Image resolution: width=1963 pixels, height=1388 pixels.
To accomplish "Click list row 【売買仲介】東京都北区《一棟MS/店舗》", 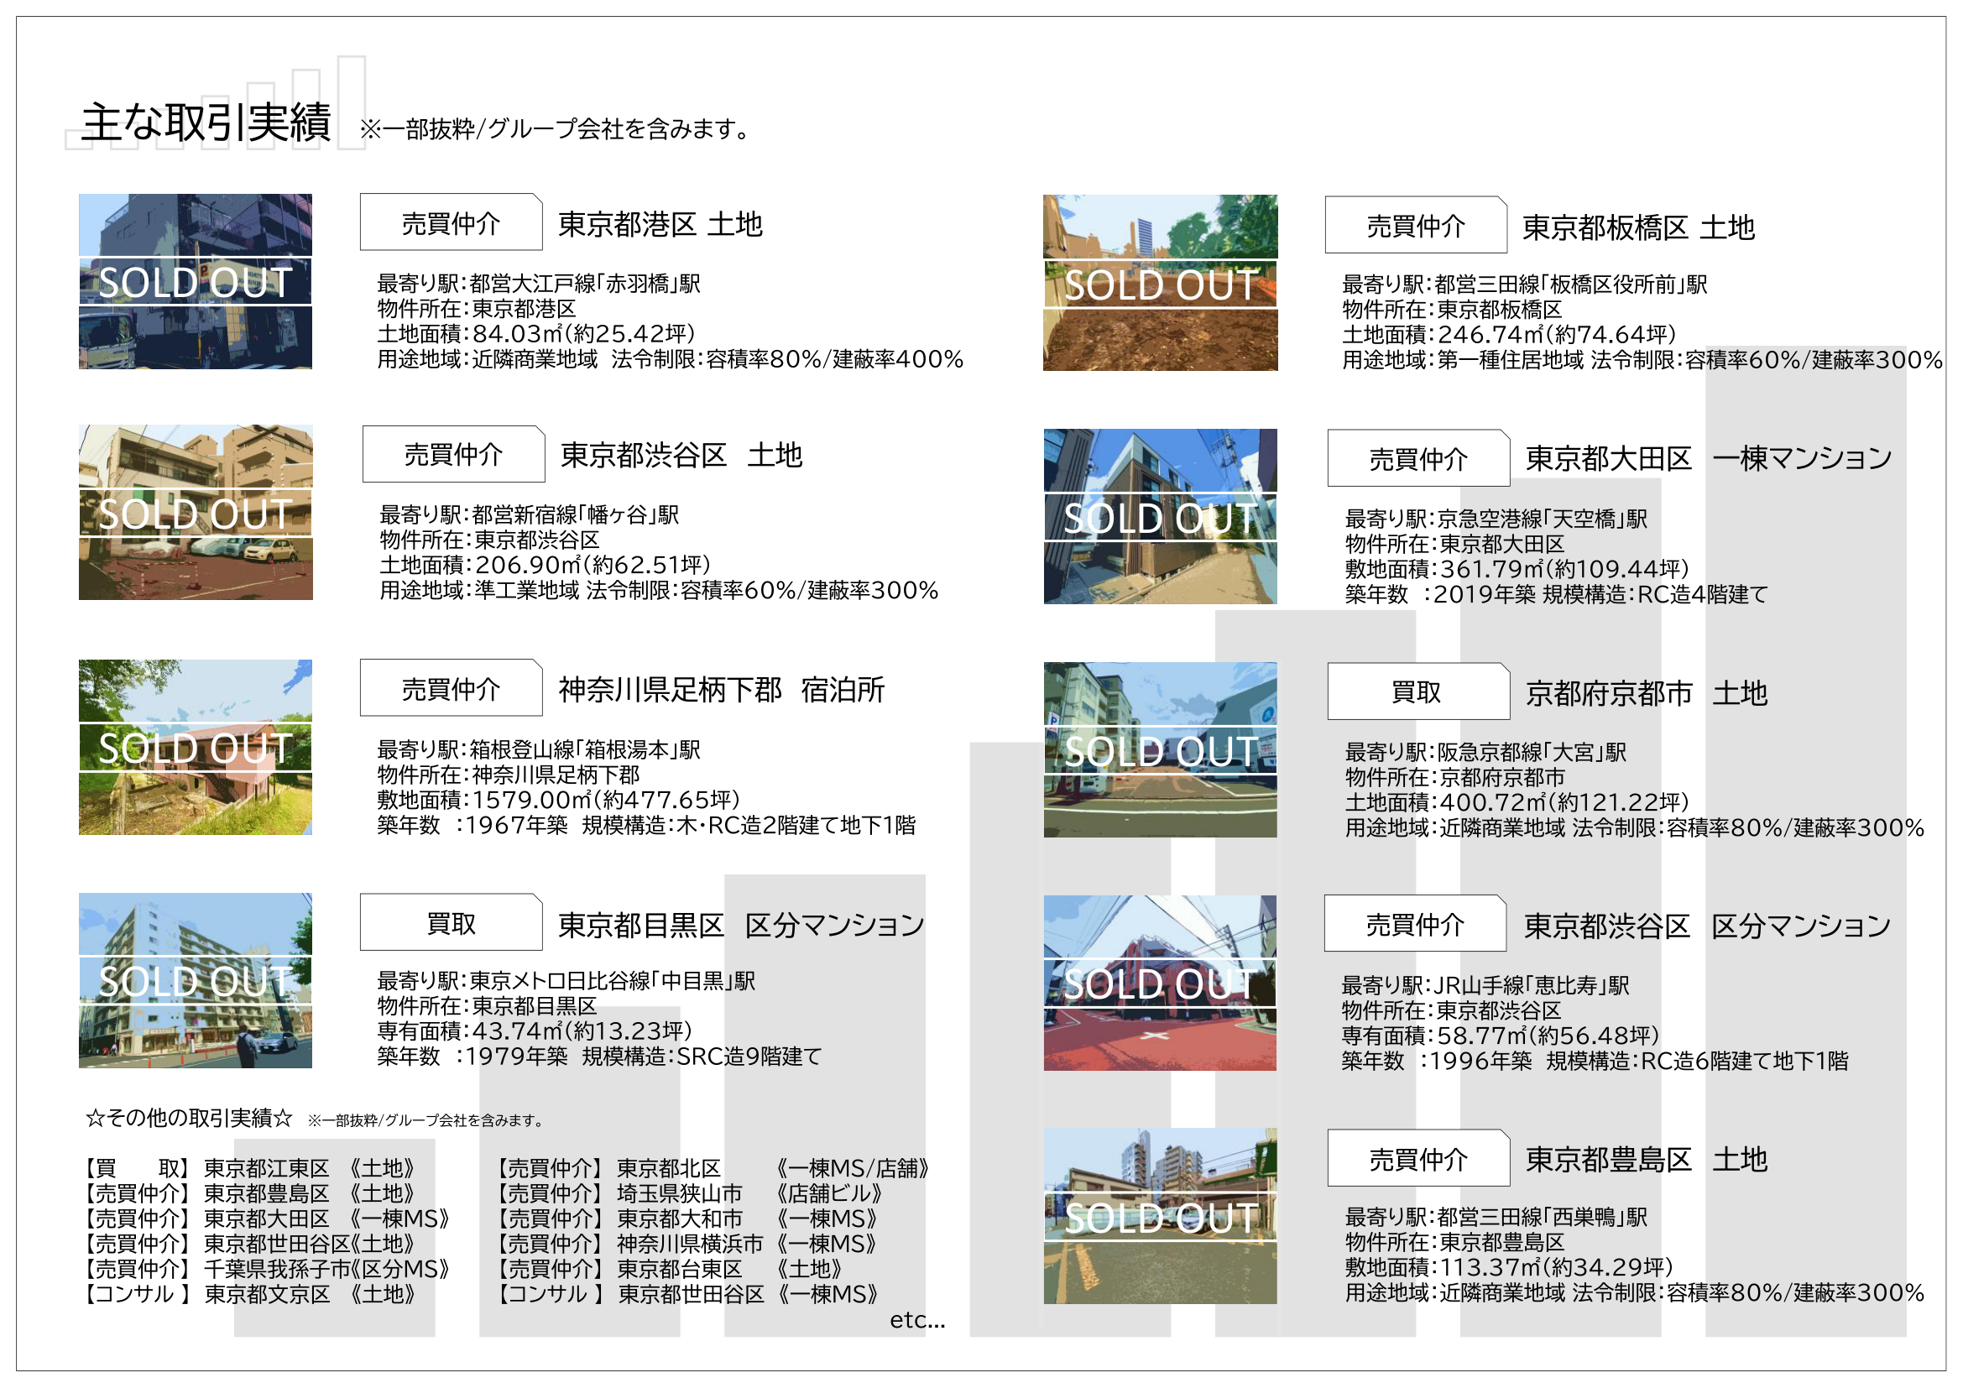I will [x=713, y=1167].
